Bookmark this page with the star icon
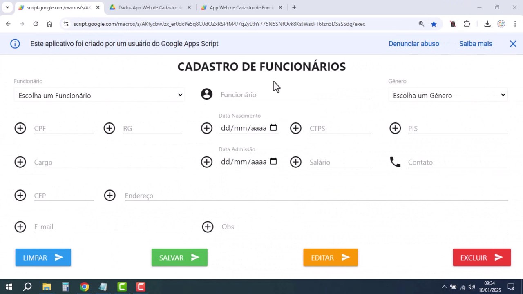The width and height of the screenshot is (523, 294). [x=434, y=24]
